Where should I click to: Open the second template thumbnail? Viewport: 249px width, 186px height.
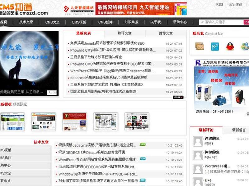44,122
